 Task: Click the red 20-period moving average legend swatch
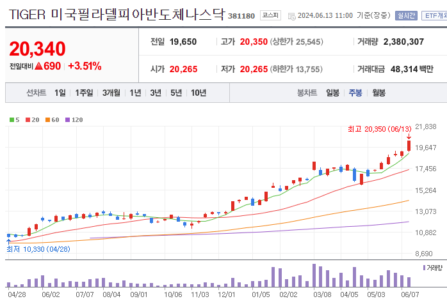(x=28, y=119)
